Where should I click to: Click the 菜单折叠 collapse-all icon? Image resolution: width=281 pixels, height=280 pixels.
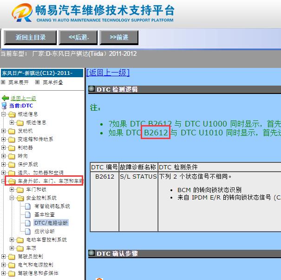coord(37,82)
